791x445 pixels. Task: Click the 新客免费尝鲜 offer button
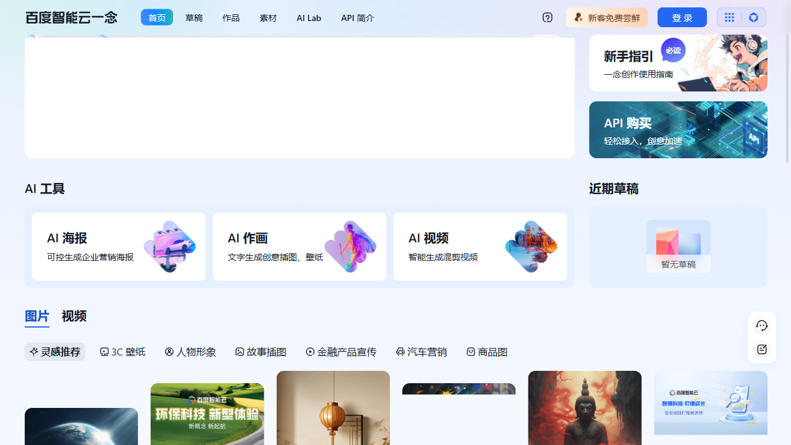[606, 18]
